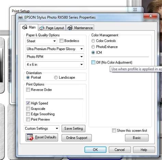Click the printer icon in the Properties title bar
162x160 pixels.
coord(21,17)
